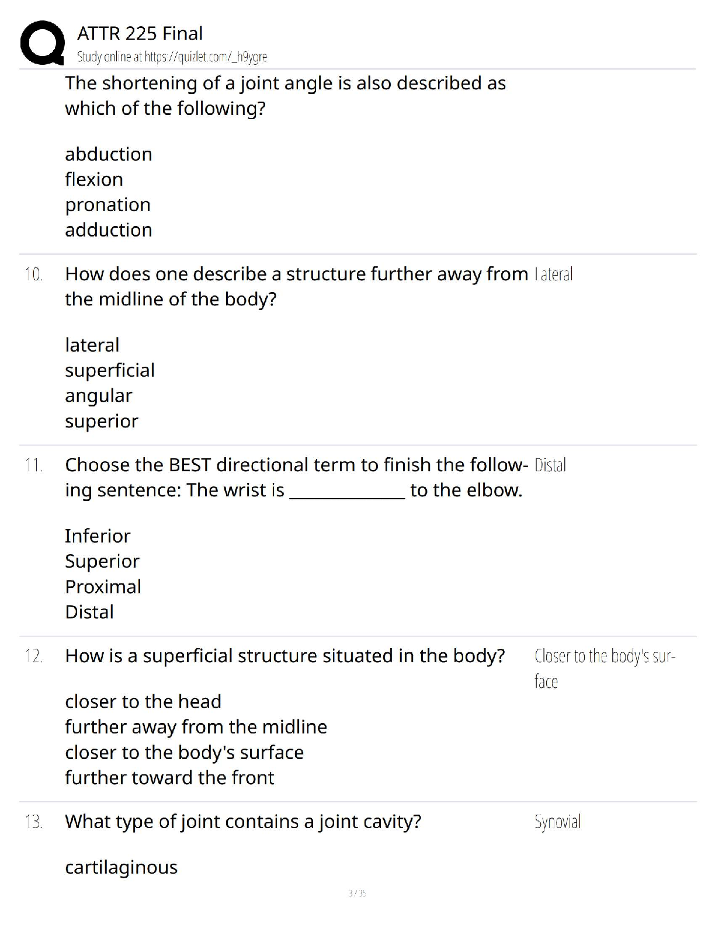The width and height of the screenshot is (715, 925).
Task: Click the 'Synovial' answer for question 13
Action: (x=557, y=822)
